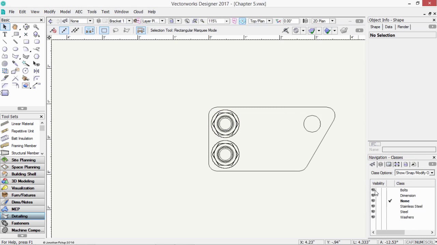Switch to Lasso Marquee mode
437x245 pixels.
point(115,30)
